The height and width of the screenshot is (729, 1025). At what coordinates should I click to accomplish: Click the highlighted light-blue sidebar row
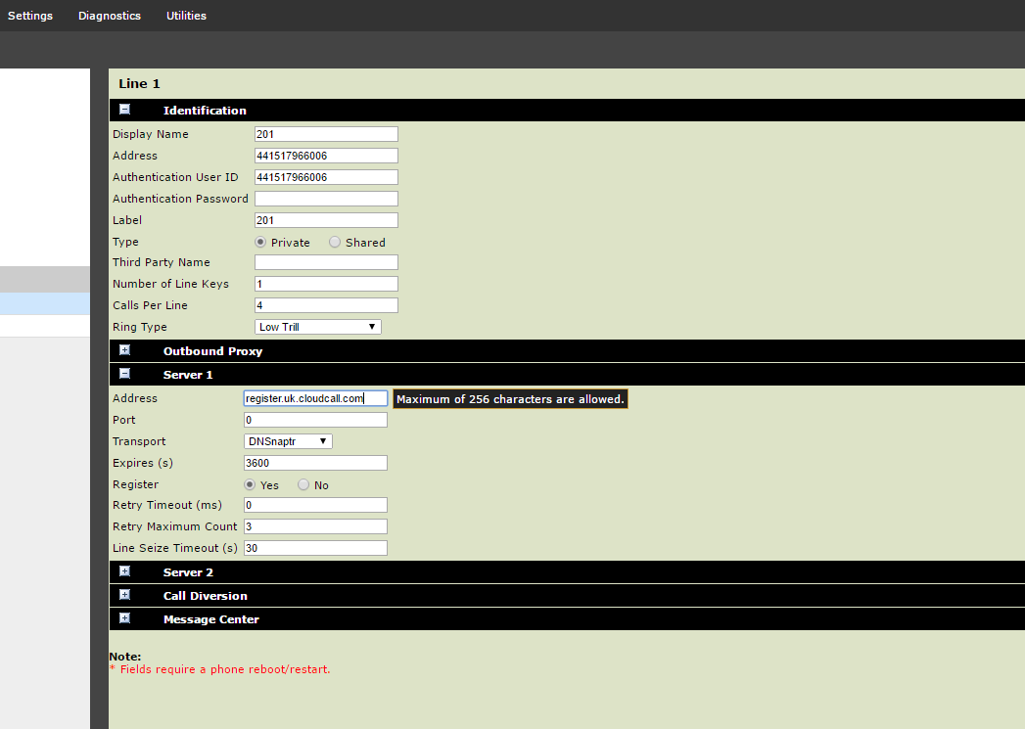45,303
